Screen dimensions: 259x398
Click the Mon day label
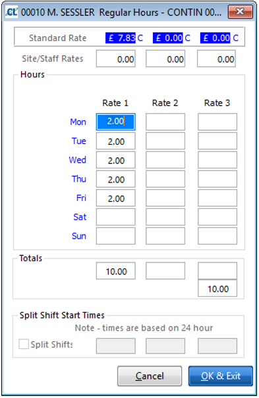(78, 122)
